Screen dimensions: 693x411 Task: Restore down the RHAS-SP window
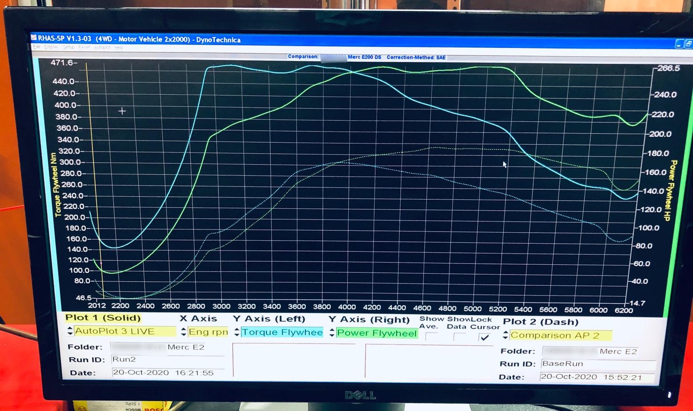coord(688,44)
